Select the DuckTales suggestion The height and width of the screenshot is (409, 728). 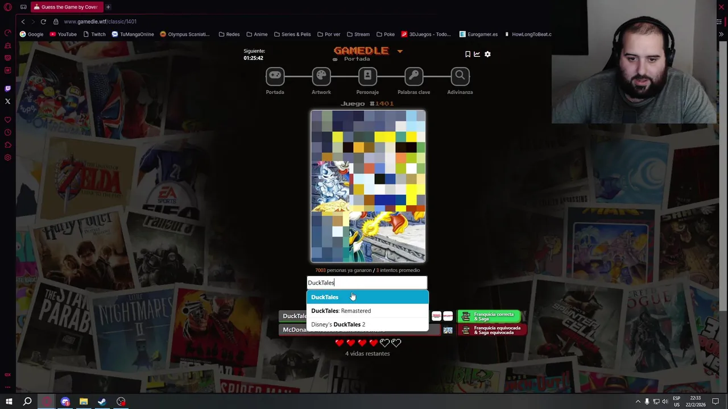(x=367, y=297)
